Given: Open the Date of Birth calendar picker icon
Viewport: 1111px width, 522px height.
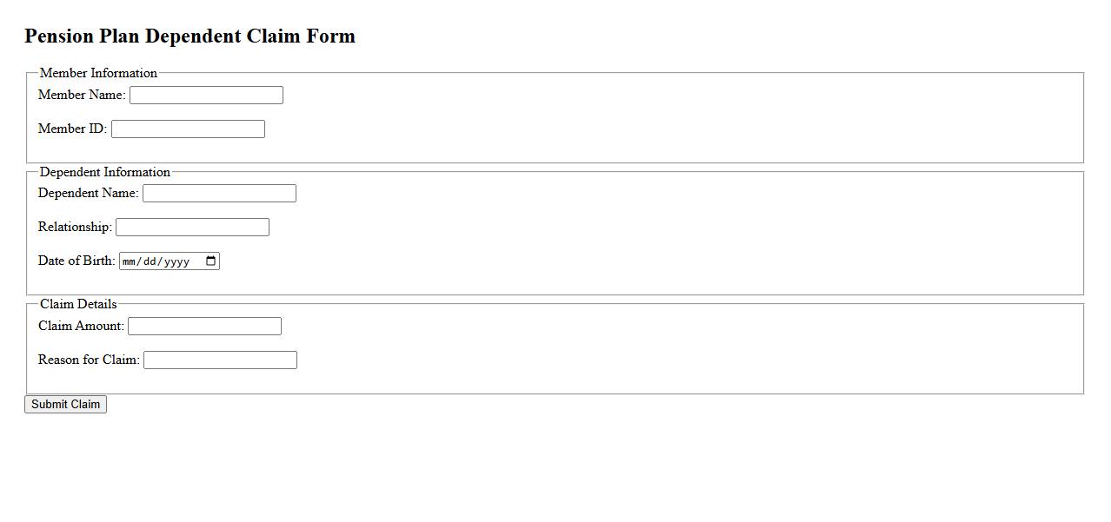Looking at the screenshot, I should coord(210,261).
